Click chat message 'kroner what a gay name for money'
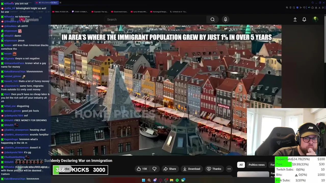The width and height of the screenshot is (326, 183). [x=23, y=65]
